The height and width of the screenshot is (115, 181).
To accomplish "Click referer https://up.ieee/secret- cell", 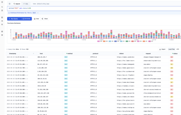I will (125, 89).
